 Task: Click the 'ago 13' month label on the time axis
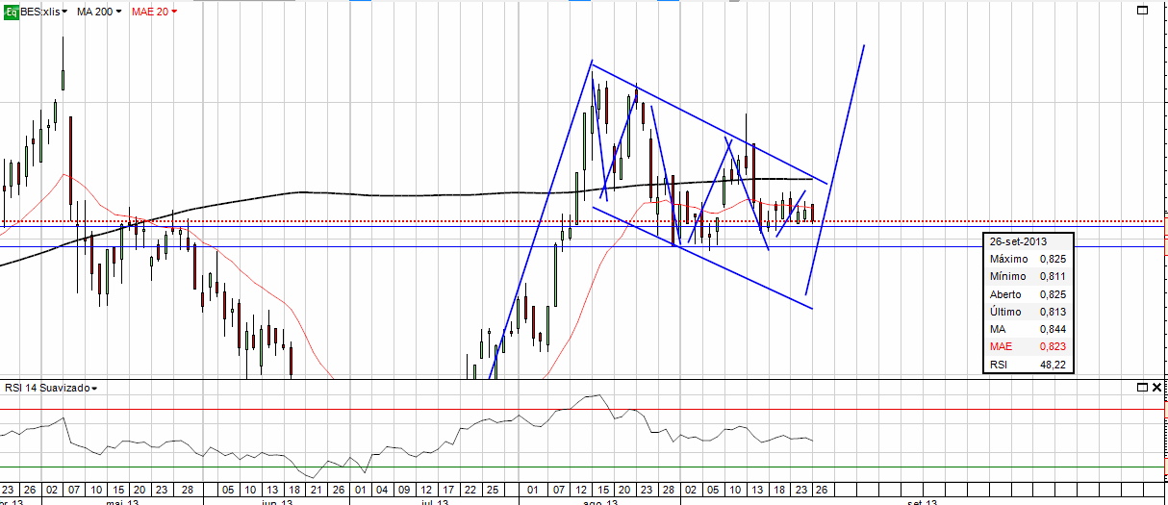click(600, 501)
